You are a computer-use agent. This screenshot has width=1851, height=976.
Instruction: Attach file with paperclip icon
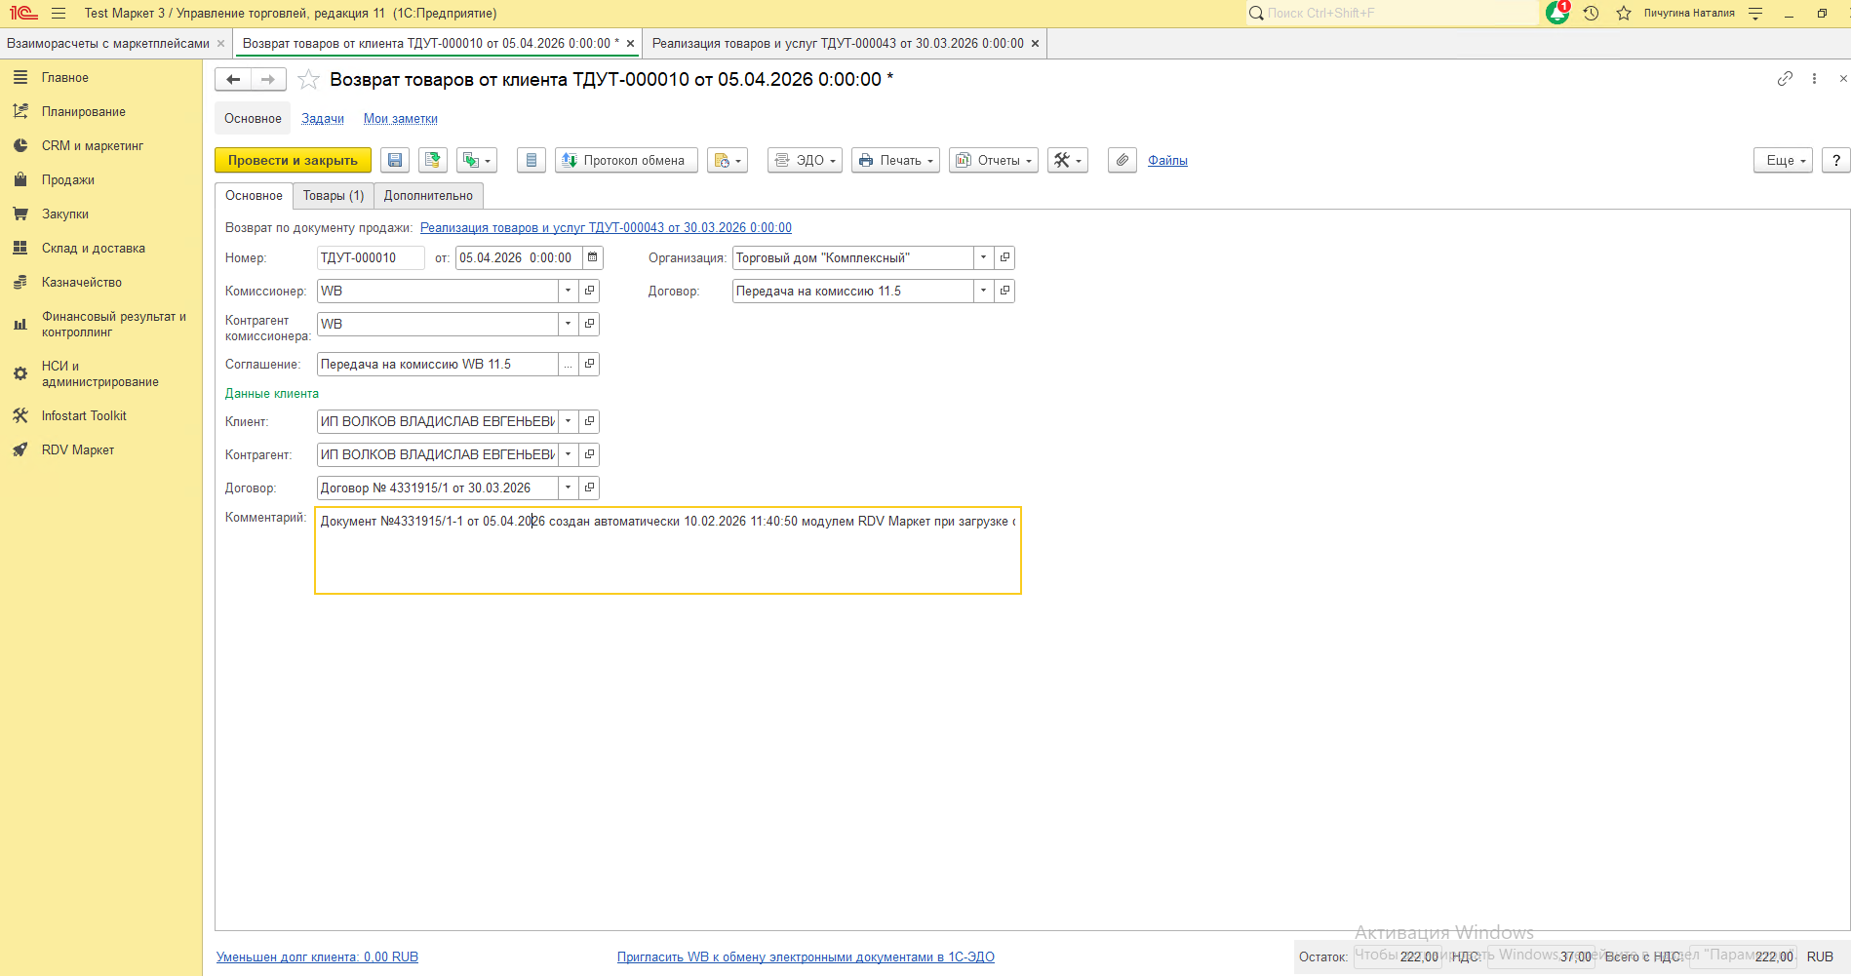[1122, 160]
